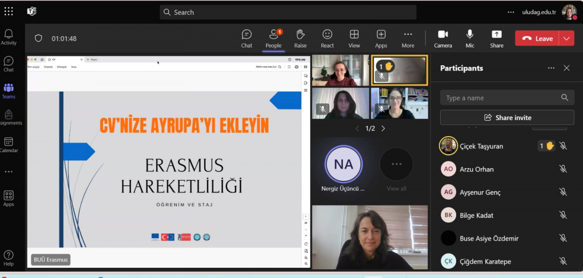The height and width of the screenshot is (278, 583).
Task: Go to previous video gallery page
Action: click(x=357, y=128)
